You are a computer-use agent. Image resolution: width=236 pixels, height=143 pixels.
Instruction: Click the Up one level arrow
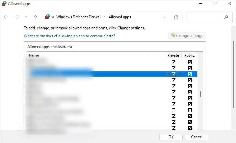[35, 17]
